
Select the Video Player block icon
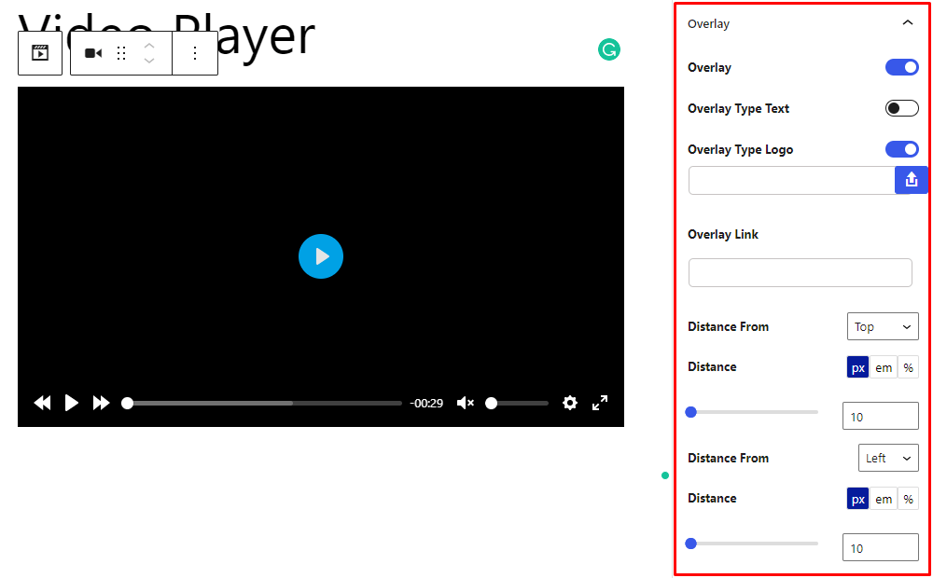(39, 52)
